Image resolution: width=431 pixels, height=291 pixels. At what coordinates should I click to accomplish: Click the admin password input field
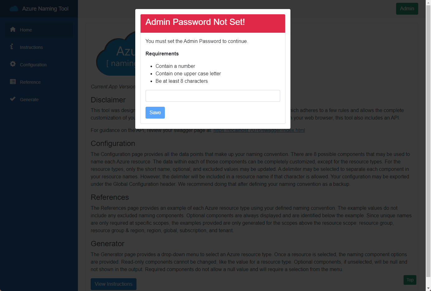pos(213,96)
